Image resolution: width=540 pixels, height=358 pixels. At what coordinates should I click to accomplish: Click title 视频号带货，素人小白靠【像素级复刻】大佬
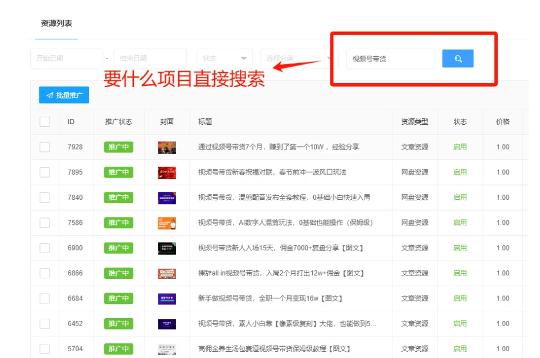(x=287, y=324)
